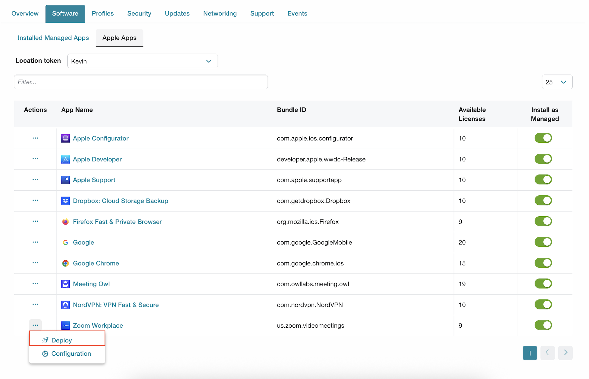Go to previous page arrow
This screenshot has width=589, height=379.
(547, 353)
